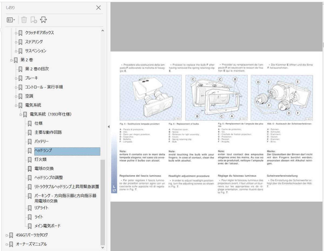The width and height of the screenshot is (324, 251).
Task: Toggle the サスペンション bookmark expander
Action: (x=16, y=51)
